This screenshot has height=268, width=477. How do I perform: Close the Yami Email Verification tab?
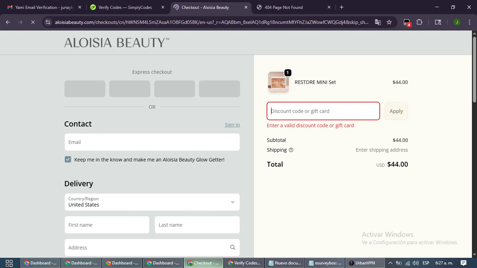(x=80, y=7)
